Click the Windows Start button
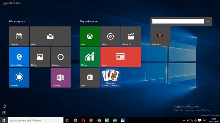The height and width of the screenshot is (123, 220). (4, 120)
